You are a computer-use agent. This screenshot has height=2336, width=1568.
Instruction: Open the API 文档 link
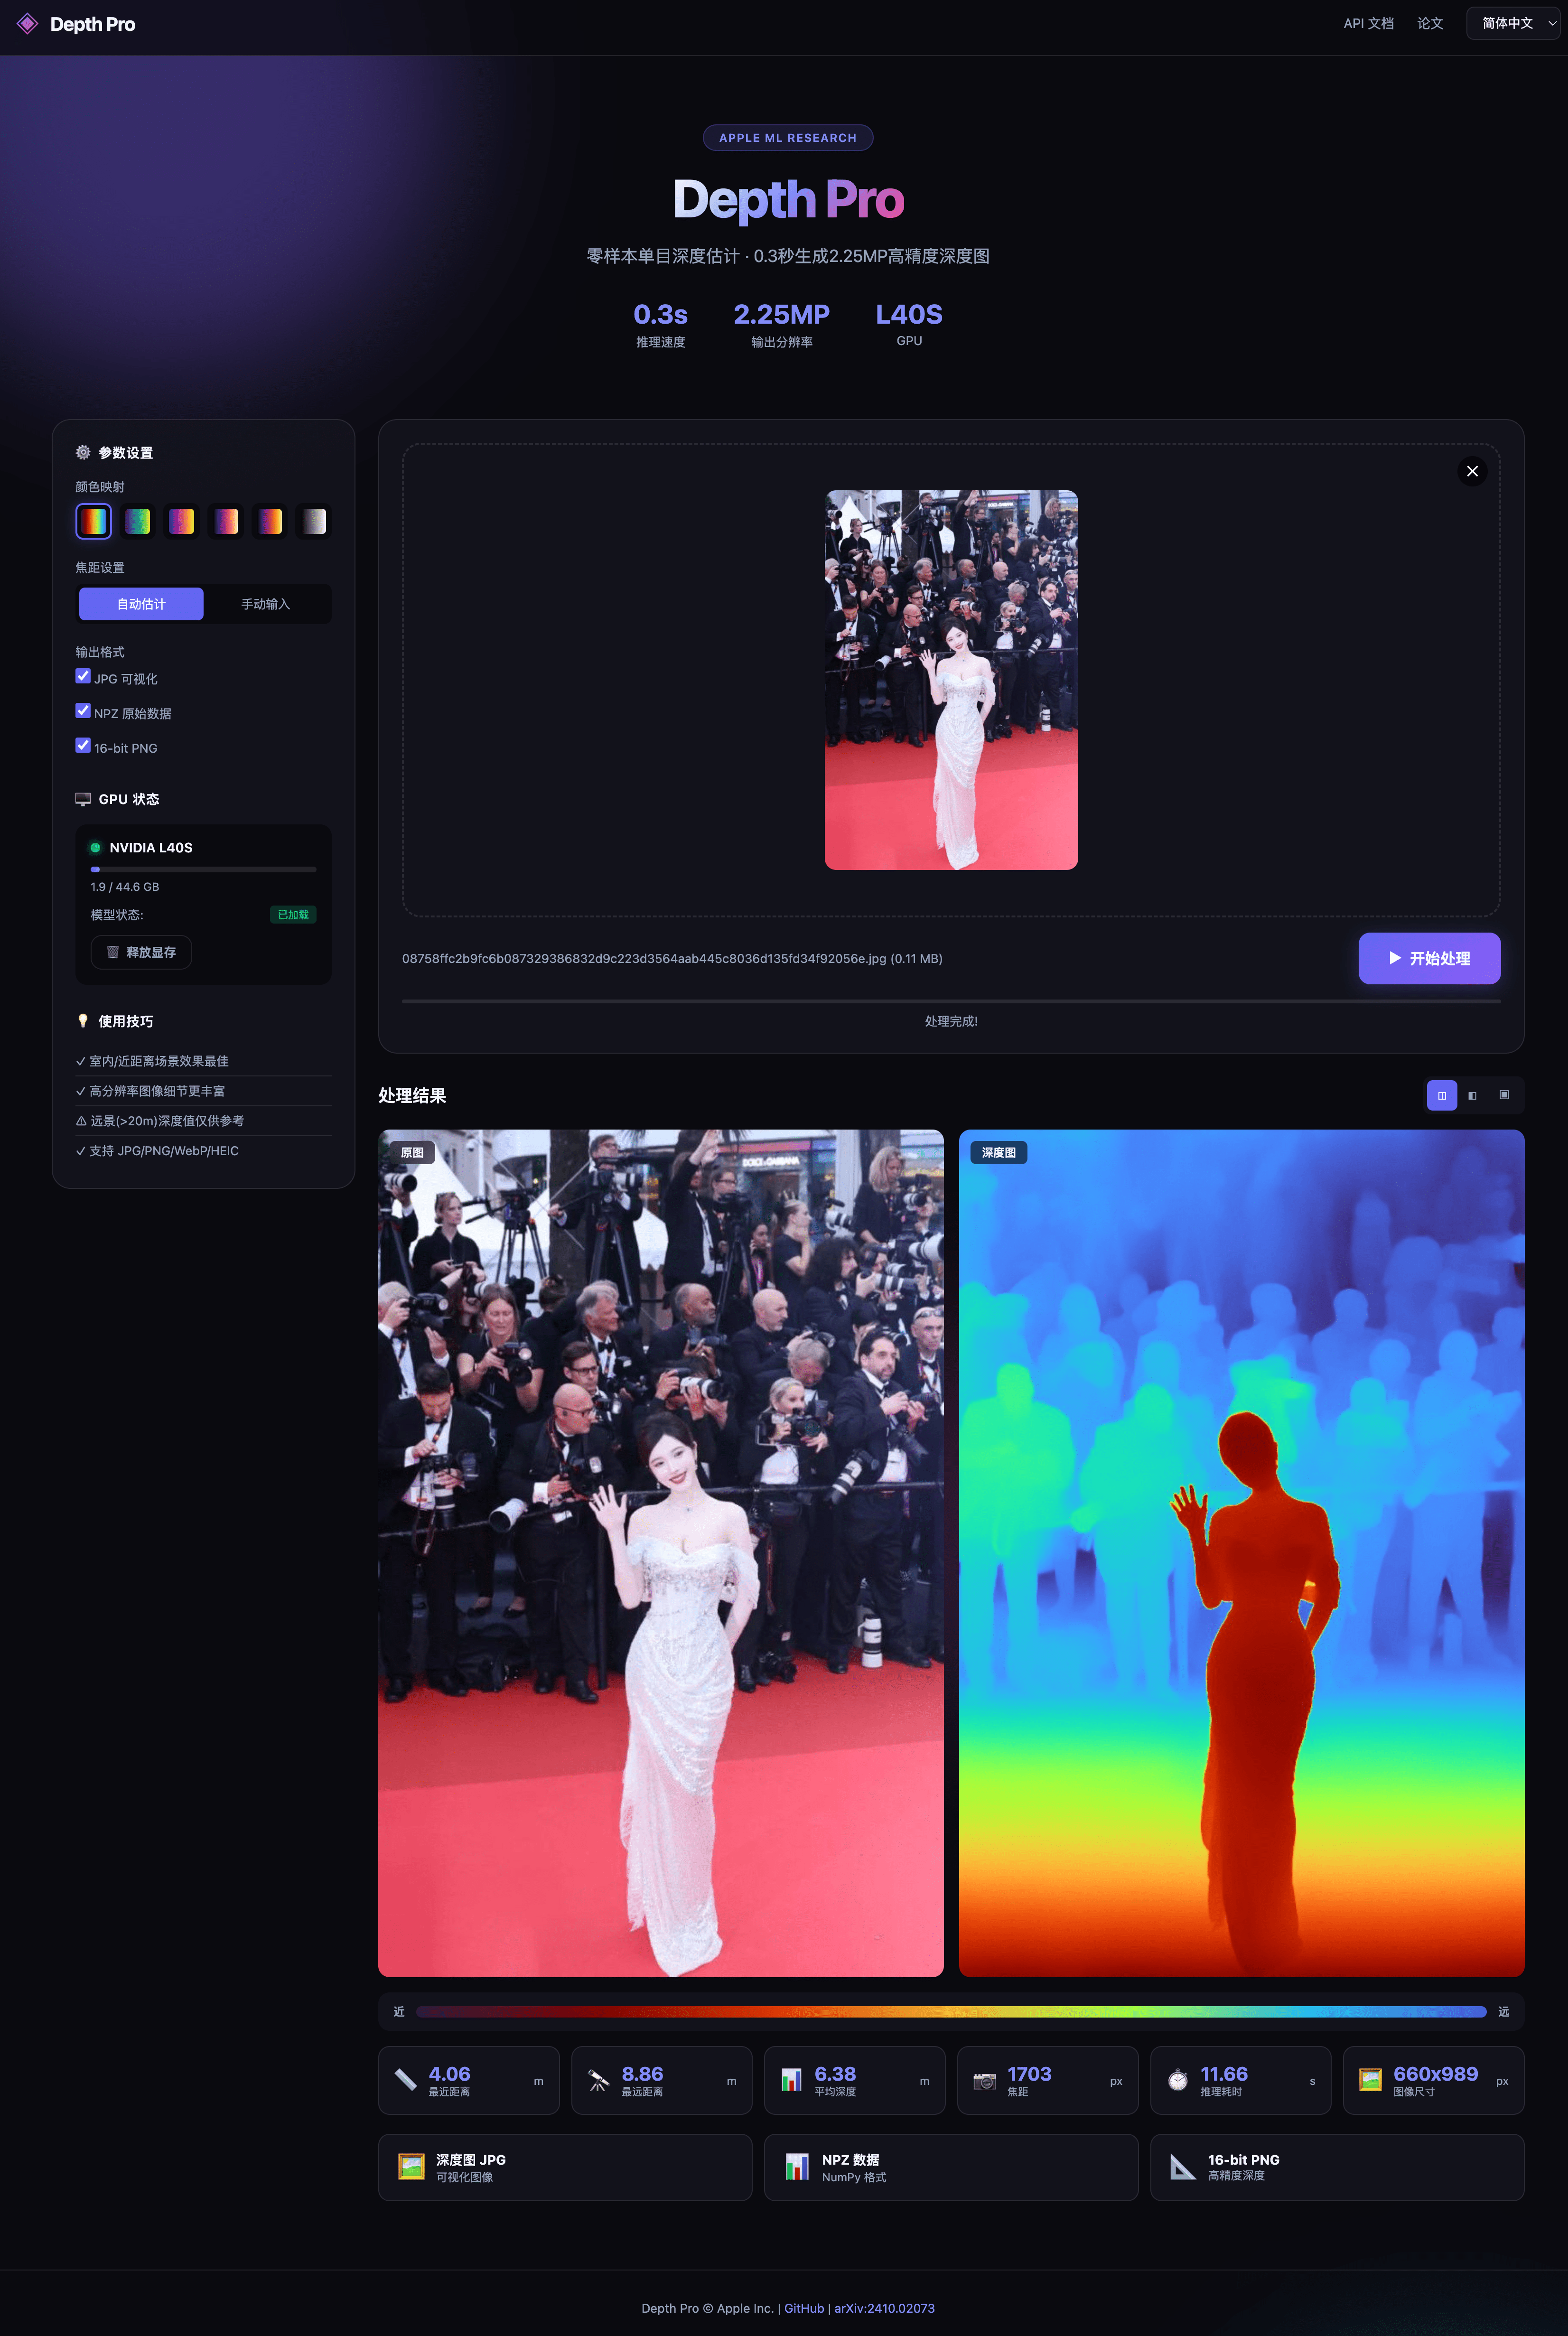pyautogui.click(x=1368, y=23)
